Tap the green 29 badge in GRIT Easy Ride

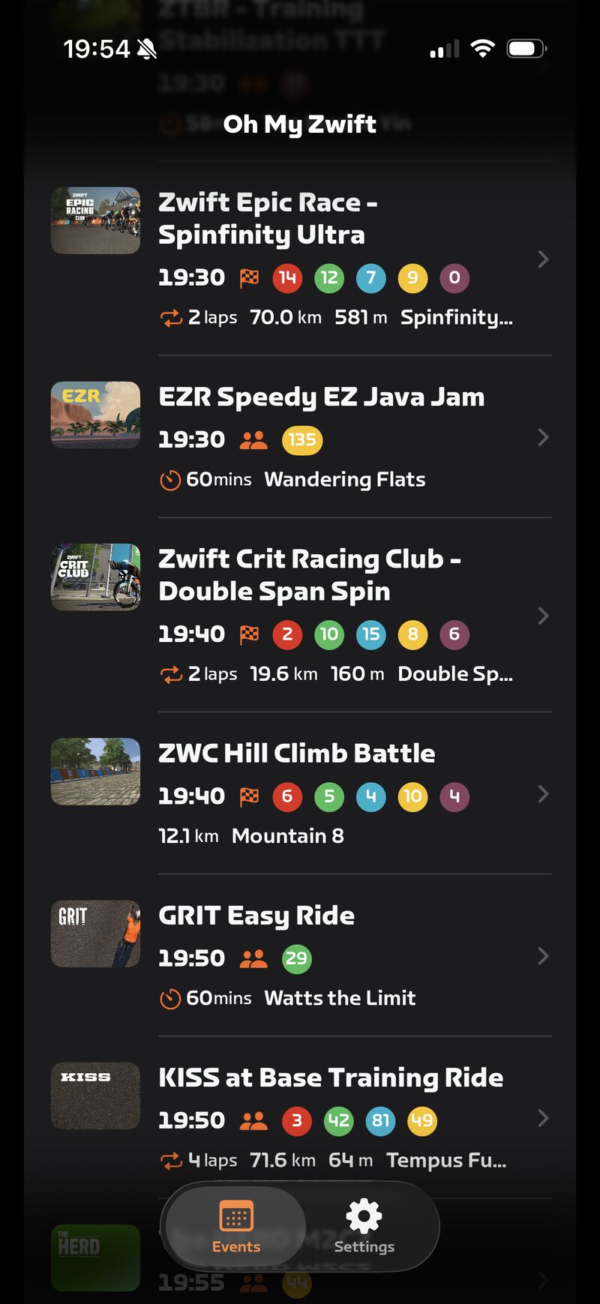296,958
